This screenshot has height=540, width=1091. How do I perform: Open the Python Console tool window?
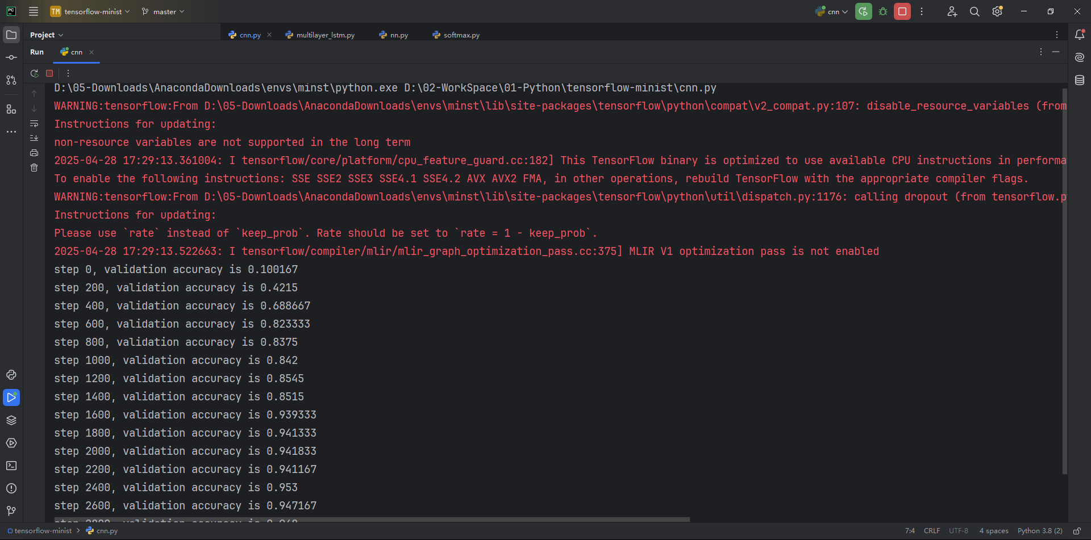[11, 375]
